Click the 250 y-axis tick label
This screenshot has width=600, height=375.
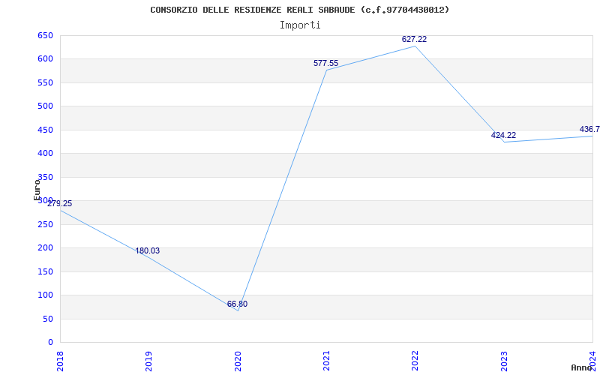click(x=45, y=224)
